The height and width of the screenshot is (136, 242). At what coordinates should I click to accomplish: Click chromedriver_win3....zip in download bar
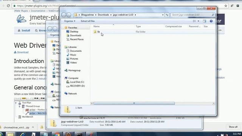click(16, 127)
